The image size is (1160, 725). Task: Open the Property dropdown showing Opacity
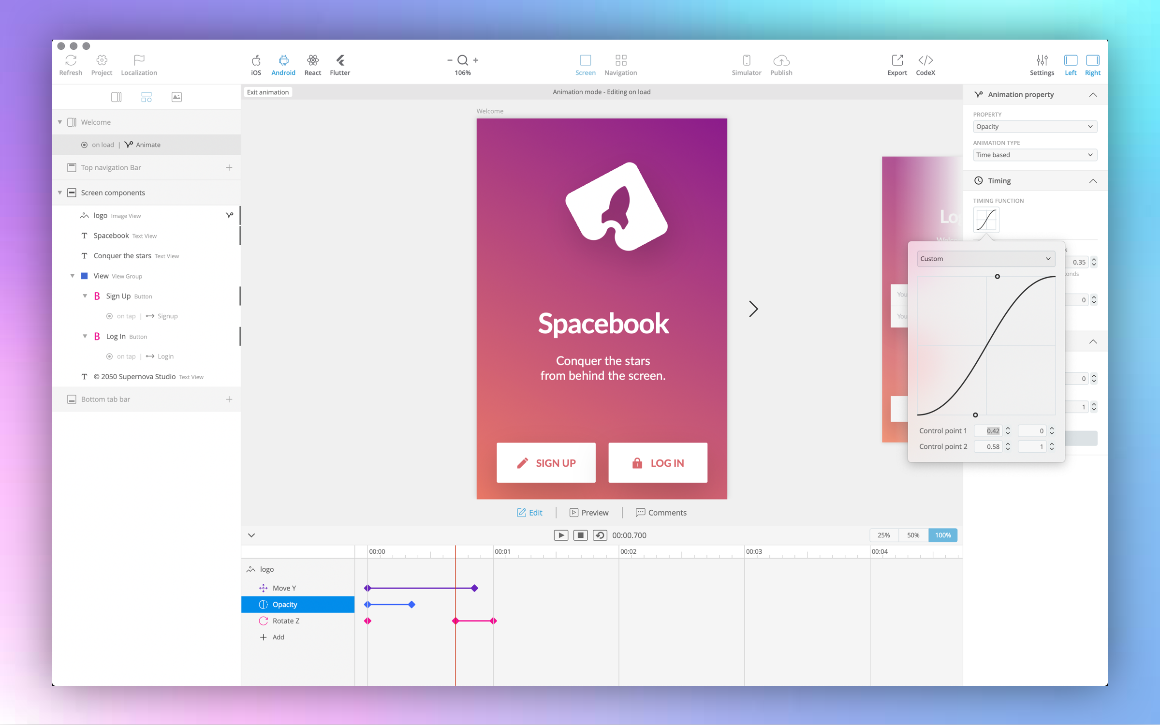click(1034, 127)
